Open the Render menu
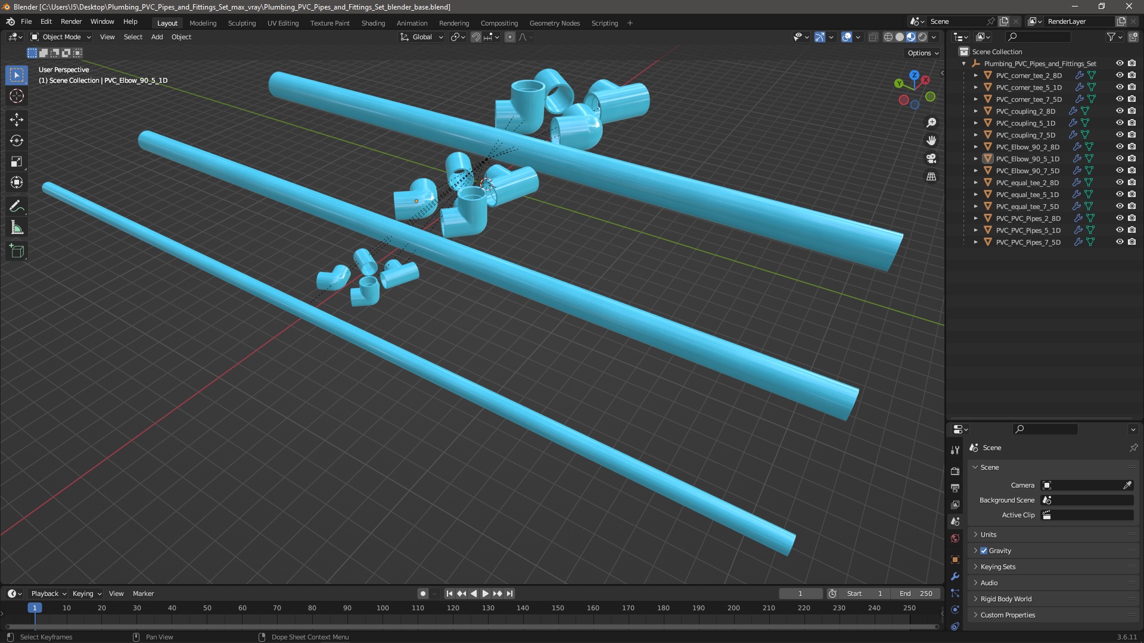This screenshot has height=643, width=1144. (71, 21)
